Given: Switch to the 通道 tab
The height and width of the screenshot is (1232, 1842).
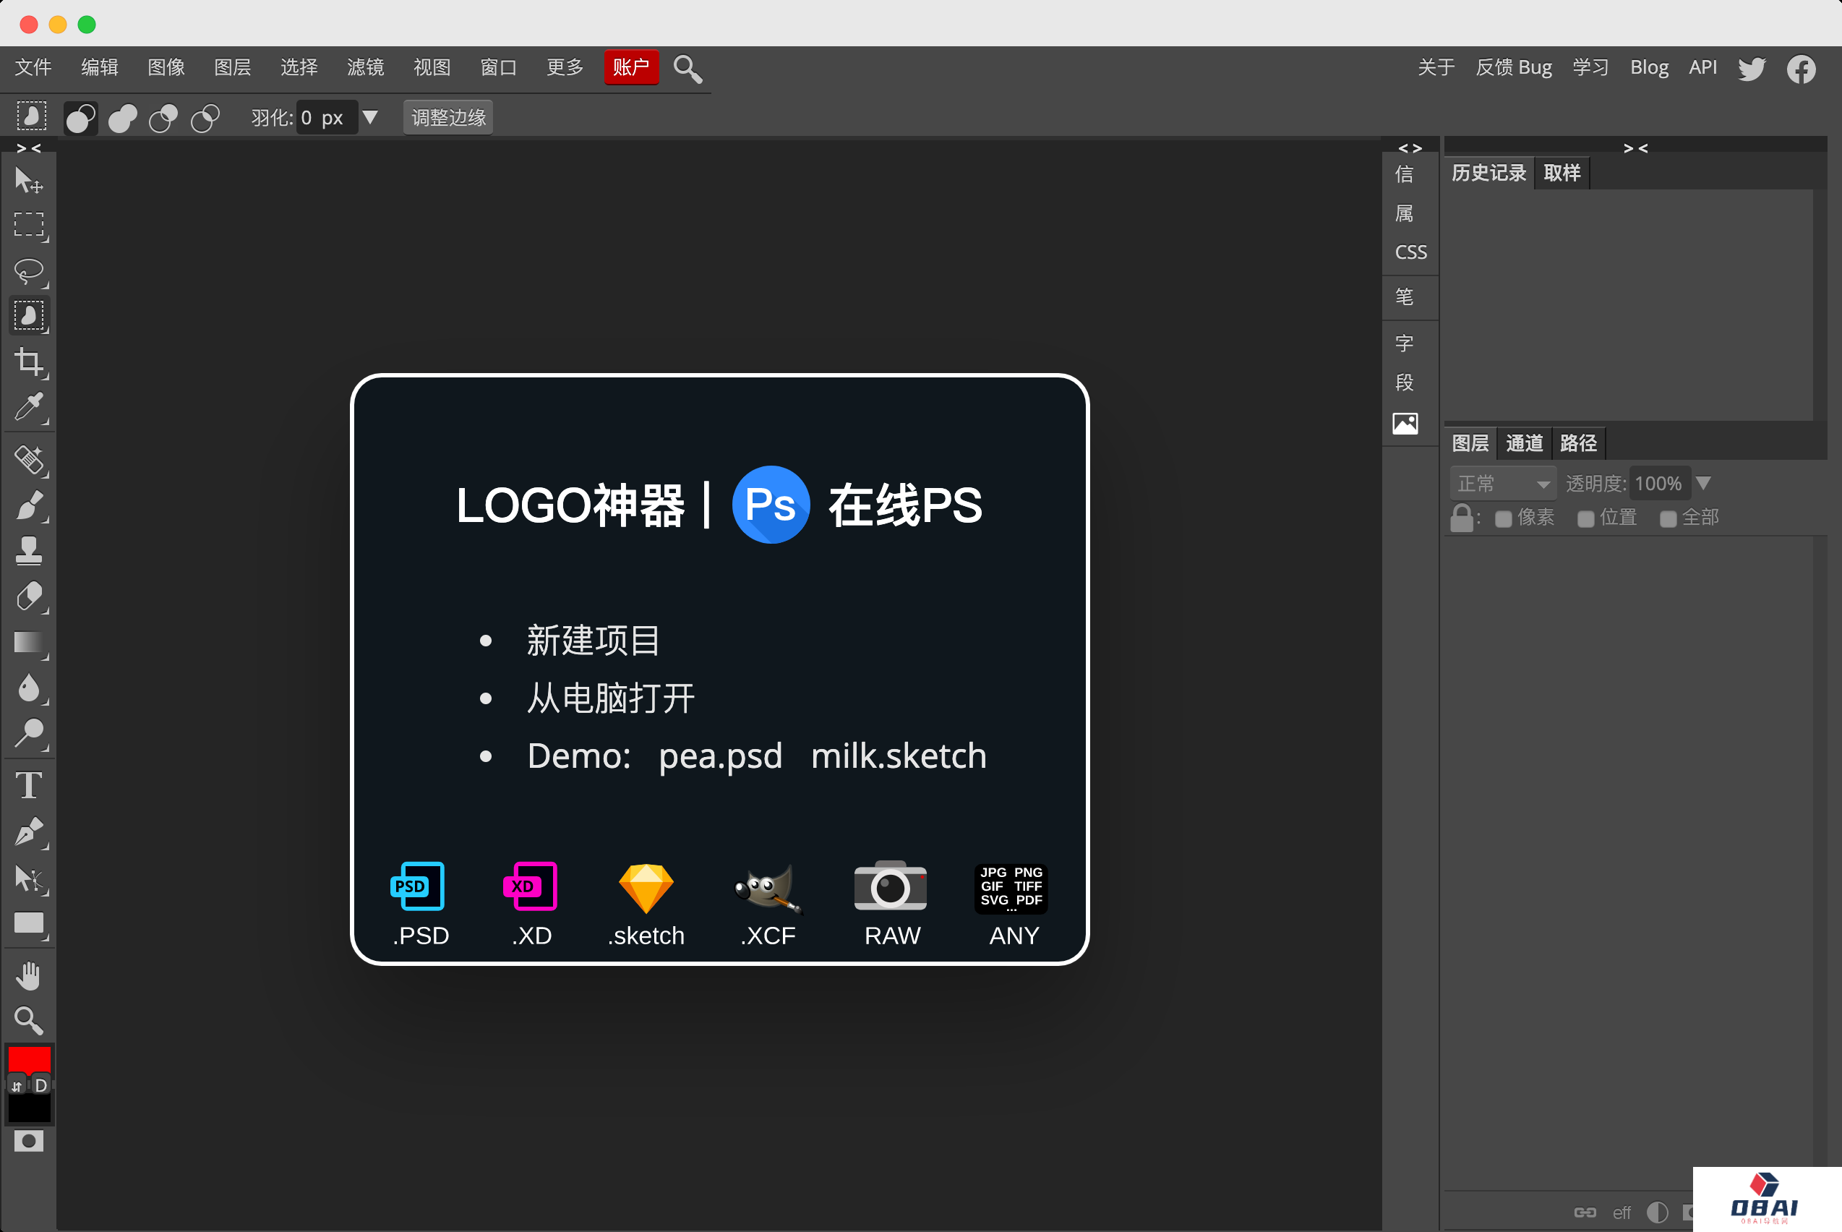Looking at the screenshot, I should pos(1524,443).
